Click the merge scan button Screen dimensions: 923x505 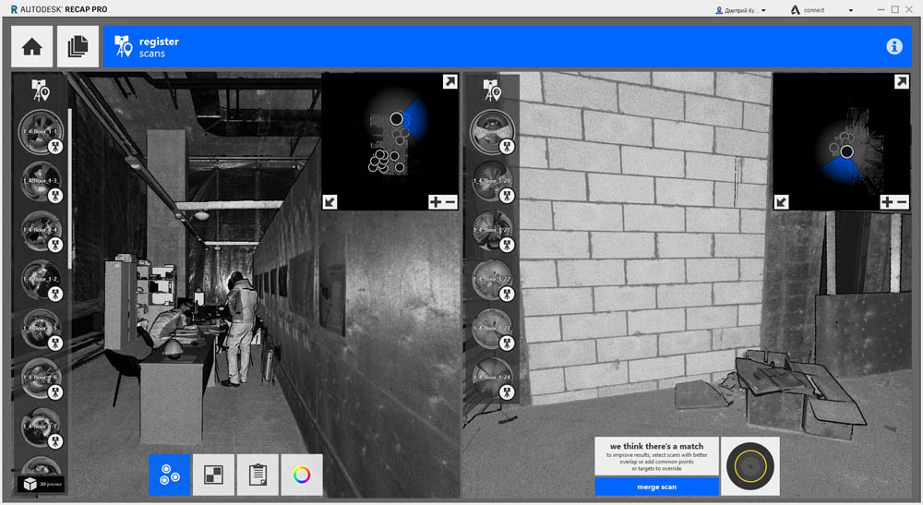tap(656, 487)
